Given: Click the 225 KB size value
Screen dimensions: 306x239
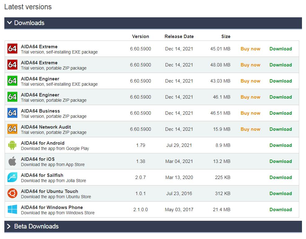Looking at the screenshot, I should point(223,177).
